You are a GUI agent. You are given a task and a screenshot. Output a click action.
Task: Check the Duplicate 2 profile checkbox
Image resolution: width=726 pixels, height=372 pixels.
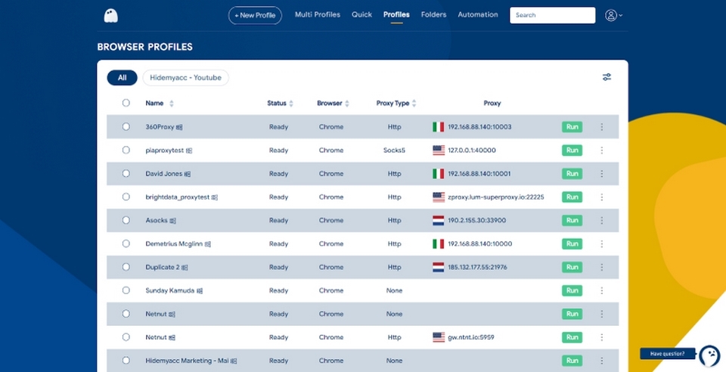click(126, 267)
